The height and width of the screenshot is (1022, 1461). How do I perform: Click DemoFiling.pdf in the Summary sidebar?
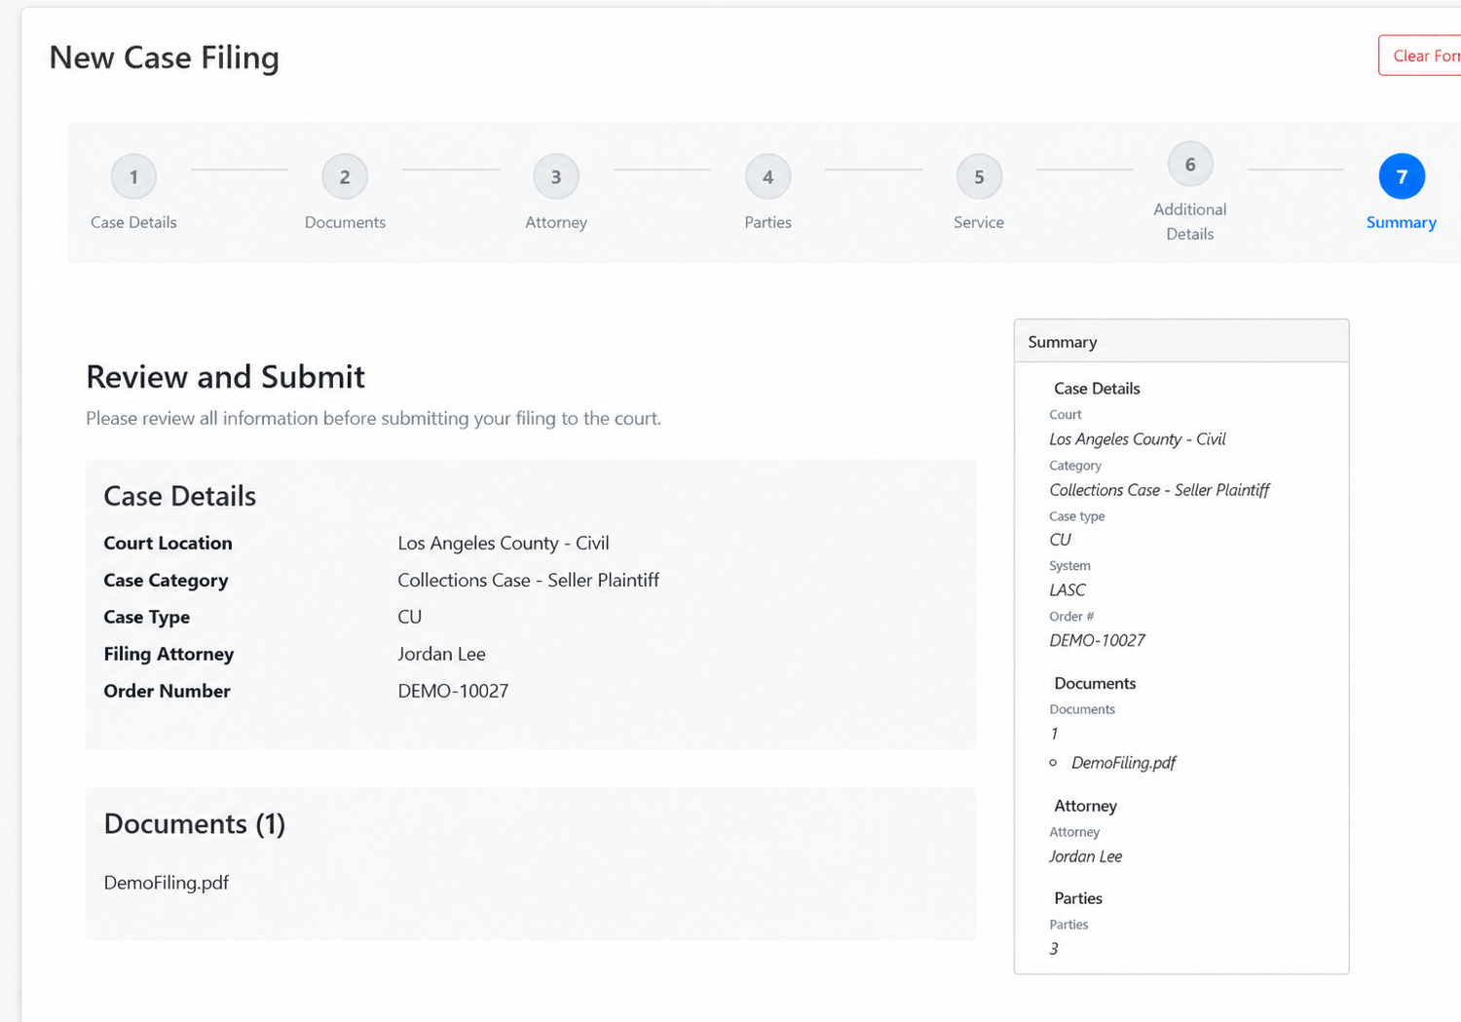pos(1123,763)
